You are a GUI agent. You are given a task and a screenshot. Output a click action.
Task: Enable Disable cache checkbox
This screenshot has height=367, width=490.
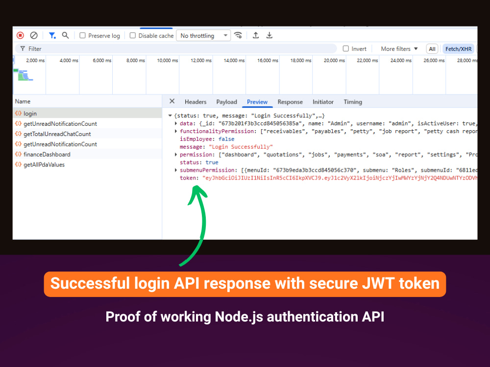[133, 35]
